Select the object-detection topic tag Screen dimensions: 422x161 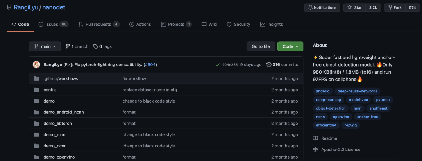(x=331, y=108)
